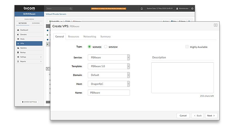234x127 pixels.
Task: Open Dashboard in the sidebar
Action: click(x=29, y=30)
